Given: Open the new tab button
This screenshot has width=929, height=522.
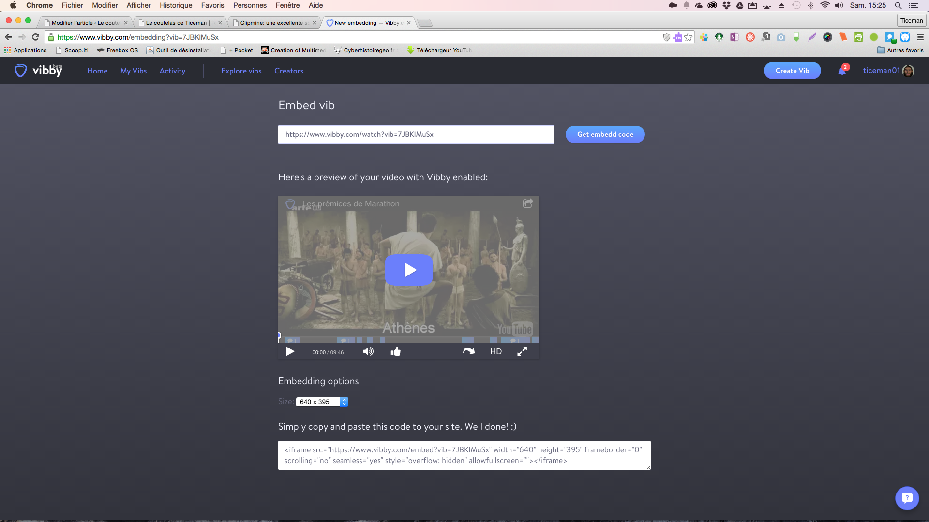Looking at the screenshot, I should (424, 23).
